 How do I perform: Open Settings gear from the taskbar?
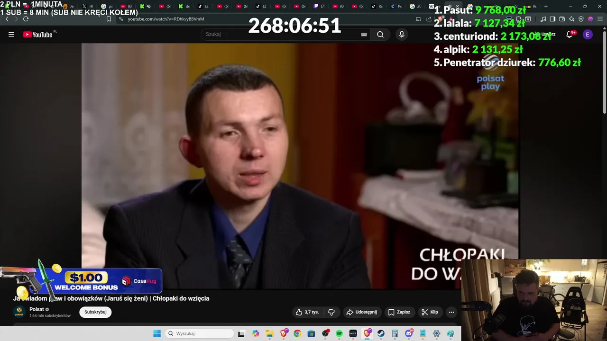(x=437, y=334)
